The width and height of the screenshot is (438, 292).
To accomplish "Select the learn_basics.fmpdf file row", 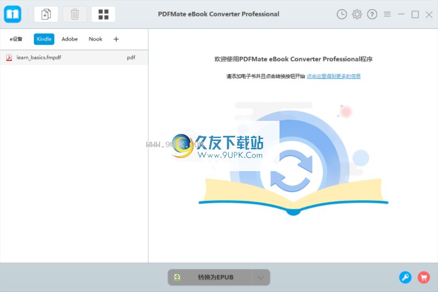I will pos(74,58).
